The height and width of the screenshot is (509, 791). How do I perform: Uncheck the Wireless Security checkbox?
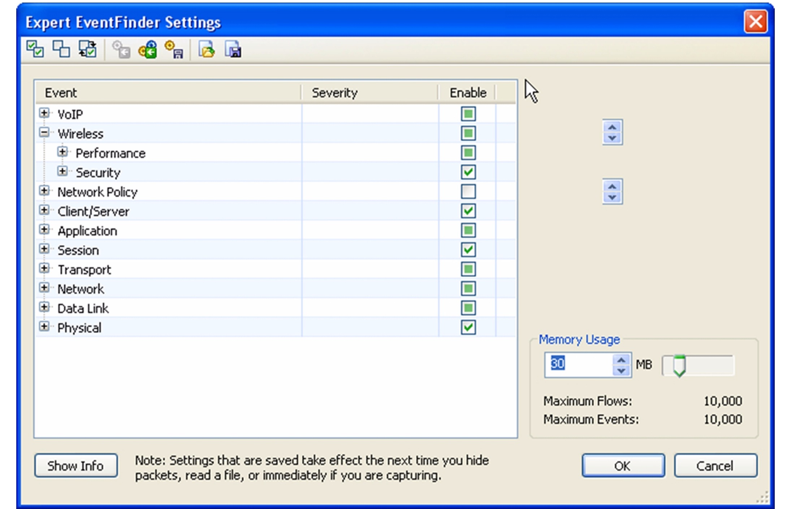[x=468, y=172]
